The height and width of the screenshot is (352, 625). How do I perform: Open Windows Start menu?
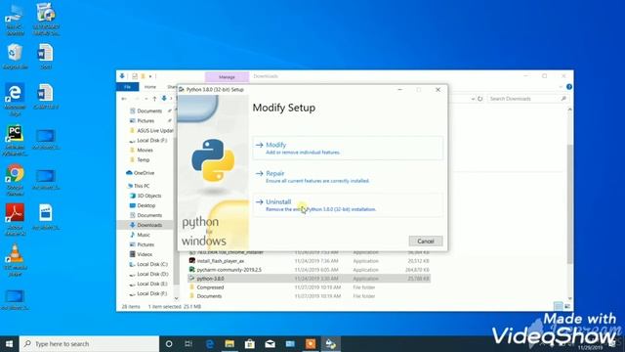coord(9,343)
